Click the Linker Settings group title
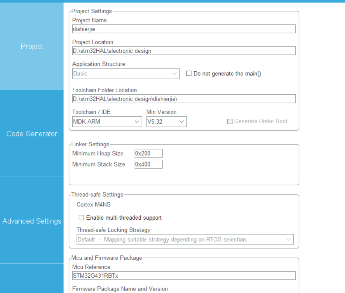Image resolution: width=345 pixels, height=293 pixels. click(90, 144)
